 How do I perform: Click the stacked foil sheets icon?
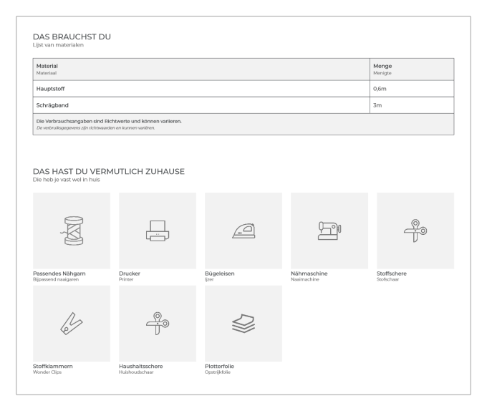click(x=243, y=324)
